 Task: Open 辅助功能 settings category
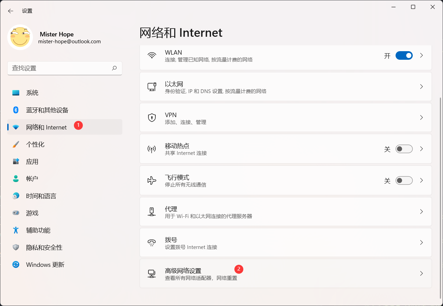pyautogui.click(x=65, y=230)
